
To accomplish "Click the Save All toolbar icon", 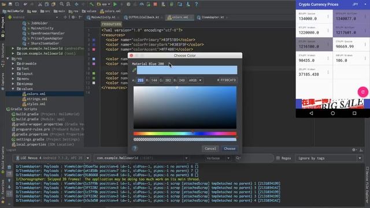I will 10,4.
